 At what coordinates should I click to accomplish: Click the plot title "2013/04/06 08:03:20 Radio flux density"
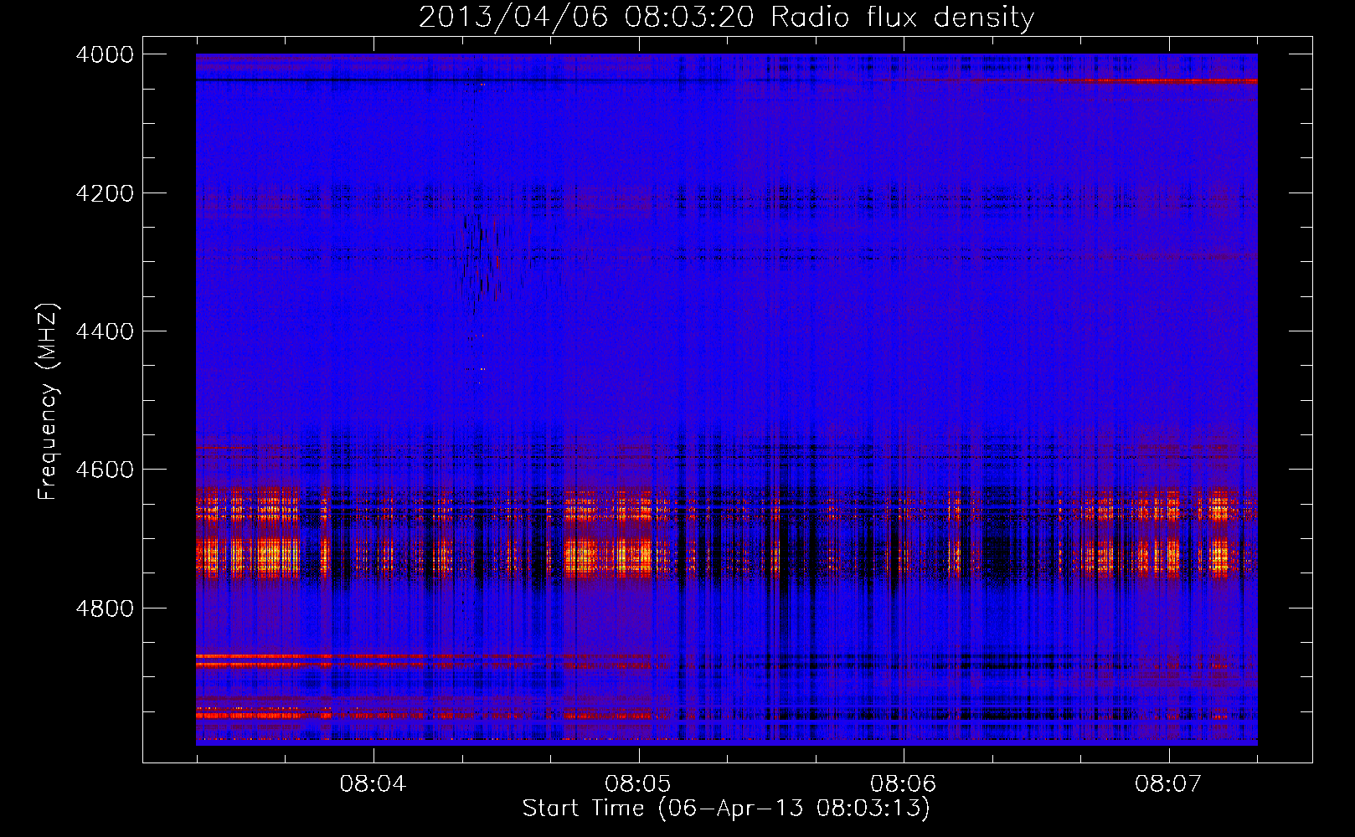tap(726, 17)
